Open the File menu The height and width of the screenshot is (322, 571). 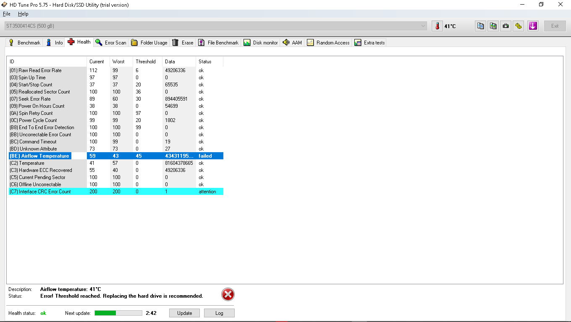point(6,14)
